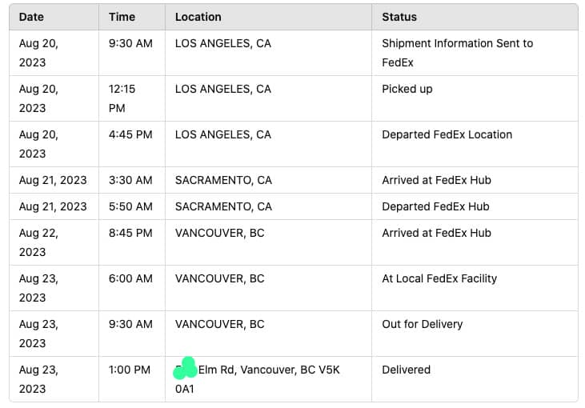Click the Date column header
This screenshot has height=408, width=585.
pyautogui.click(x=31, y=17)
